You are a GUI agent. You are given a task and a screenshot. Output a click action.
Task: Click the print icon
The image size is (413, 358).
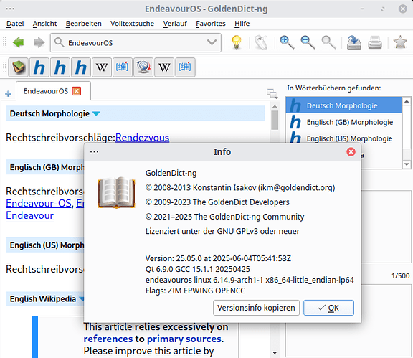tap(374, 42)
